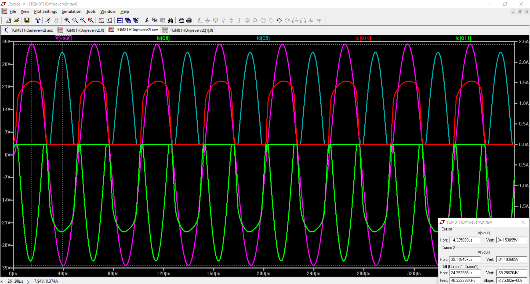Click the SPICE directive .op icon
The image size is (530, 284).
pos(319,20)
